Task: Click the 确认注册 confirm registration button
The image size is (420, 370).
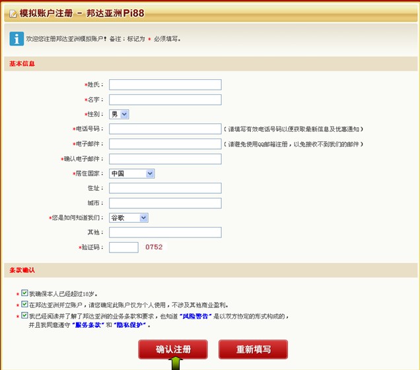Action: pyautogui.click(x=173, y=350)
